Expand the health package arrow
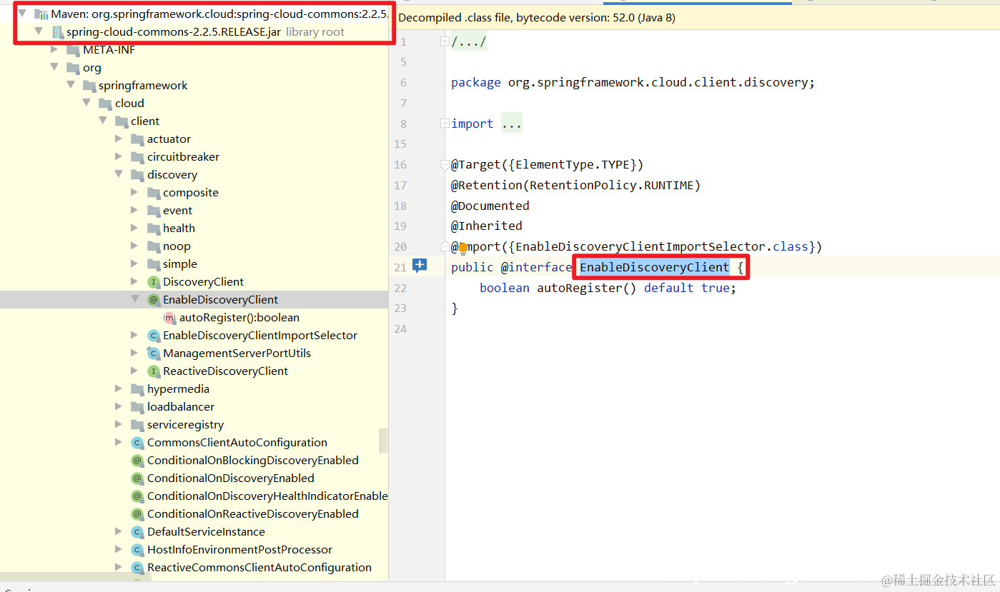Image resolution: width=1000 pixels, height=592 pixels. pyautogui.click(x=134, y=229)
